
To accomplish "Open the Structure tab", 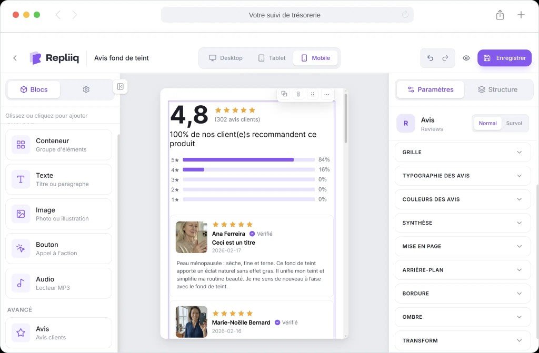I will (x=497, y=89).
